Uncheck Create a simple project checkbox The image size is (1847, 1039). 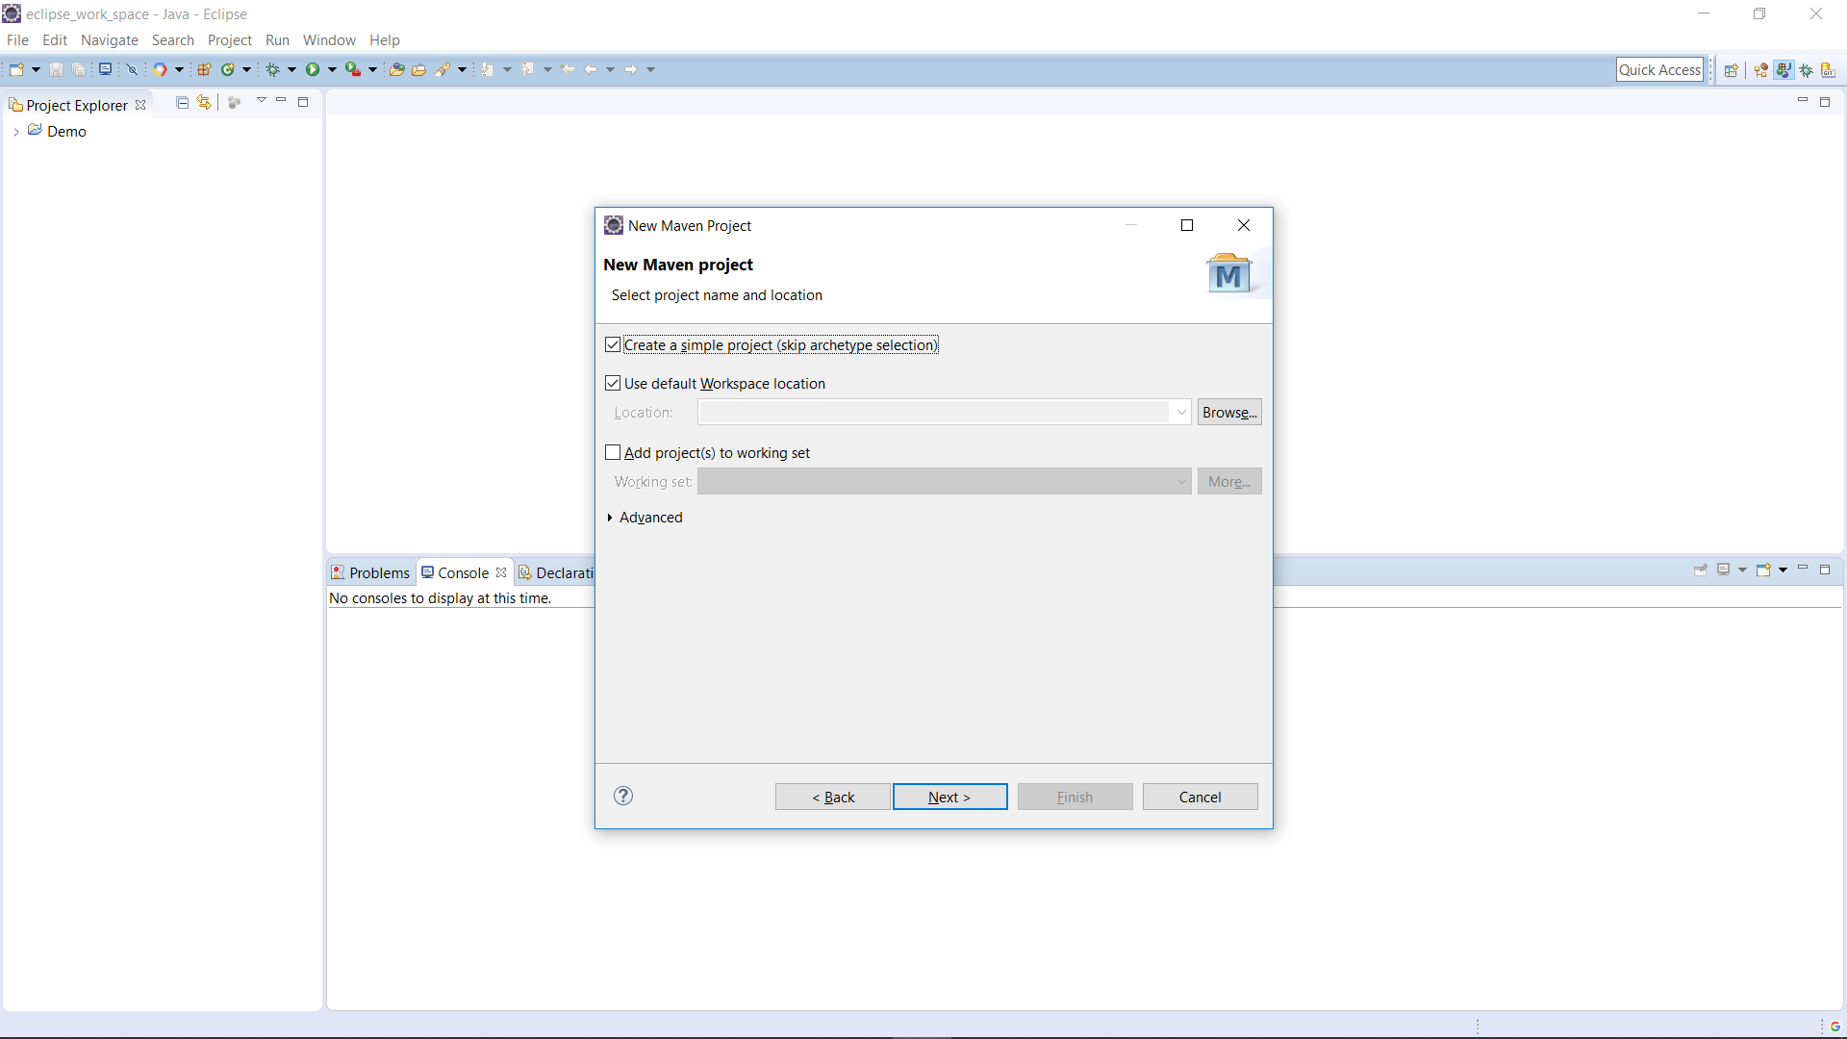[x=613, y=344]
